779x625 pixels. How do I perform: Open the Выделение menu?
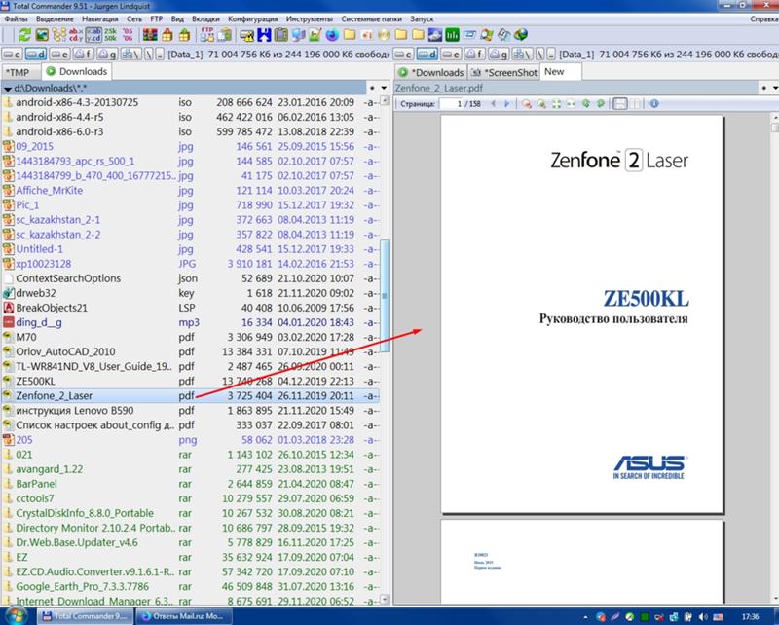pos(55,18)
